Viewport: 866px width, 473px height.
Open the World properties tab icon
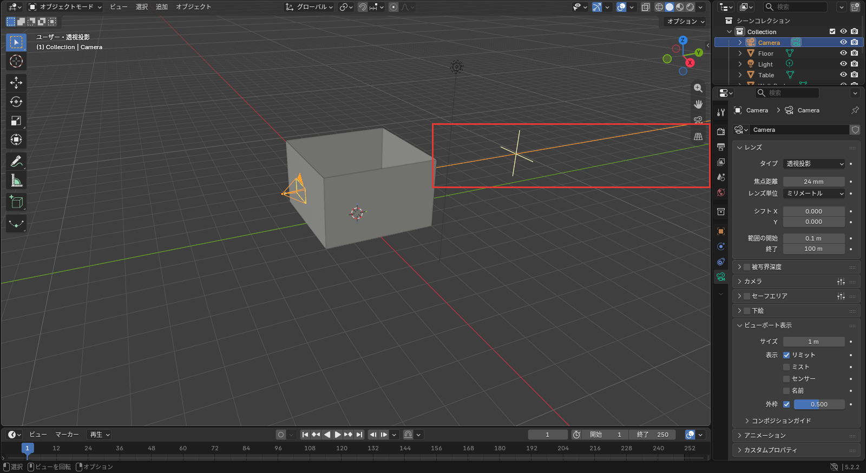721,192
